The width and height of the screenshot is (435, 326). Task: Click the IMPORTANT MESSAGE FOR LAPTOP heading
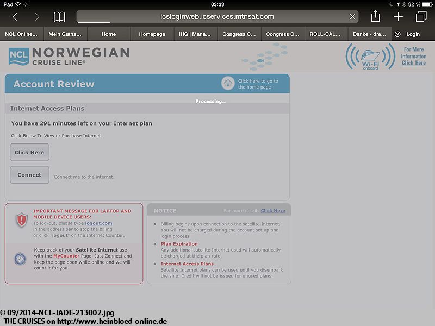tap(82, 214)
